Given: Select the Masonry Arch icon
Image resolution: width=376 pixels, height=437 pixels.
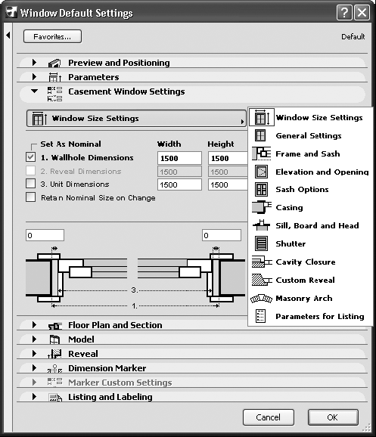Looking at the screenshot, I should point(261,299).
